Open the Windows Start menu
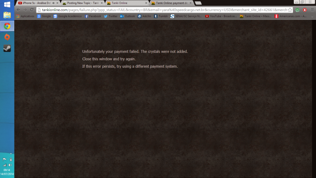This screenshot has height=178, width=316. tap(7, 4)
